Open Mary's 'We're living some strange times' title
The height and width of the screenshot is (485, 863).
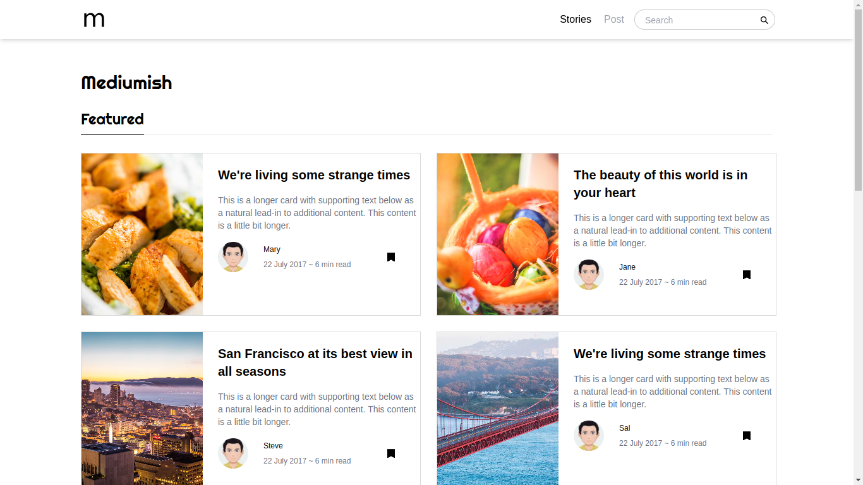coord(314,175)
